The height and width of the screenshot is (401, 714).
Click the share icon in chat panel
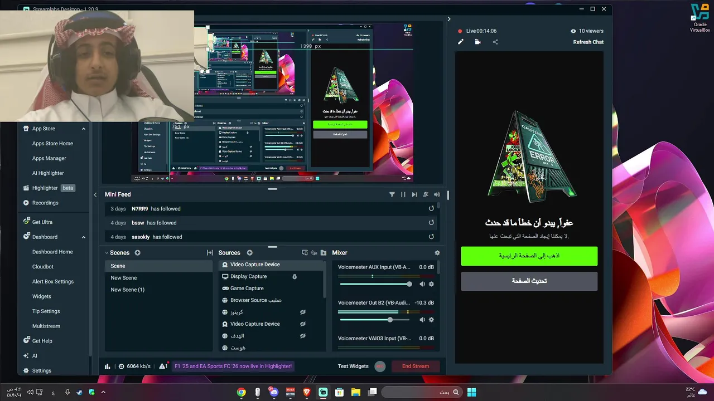pyautogui.click(x=495, y=42)
